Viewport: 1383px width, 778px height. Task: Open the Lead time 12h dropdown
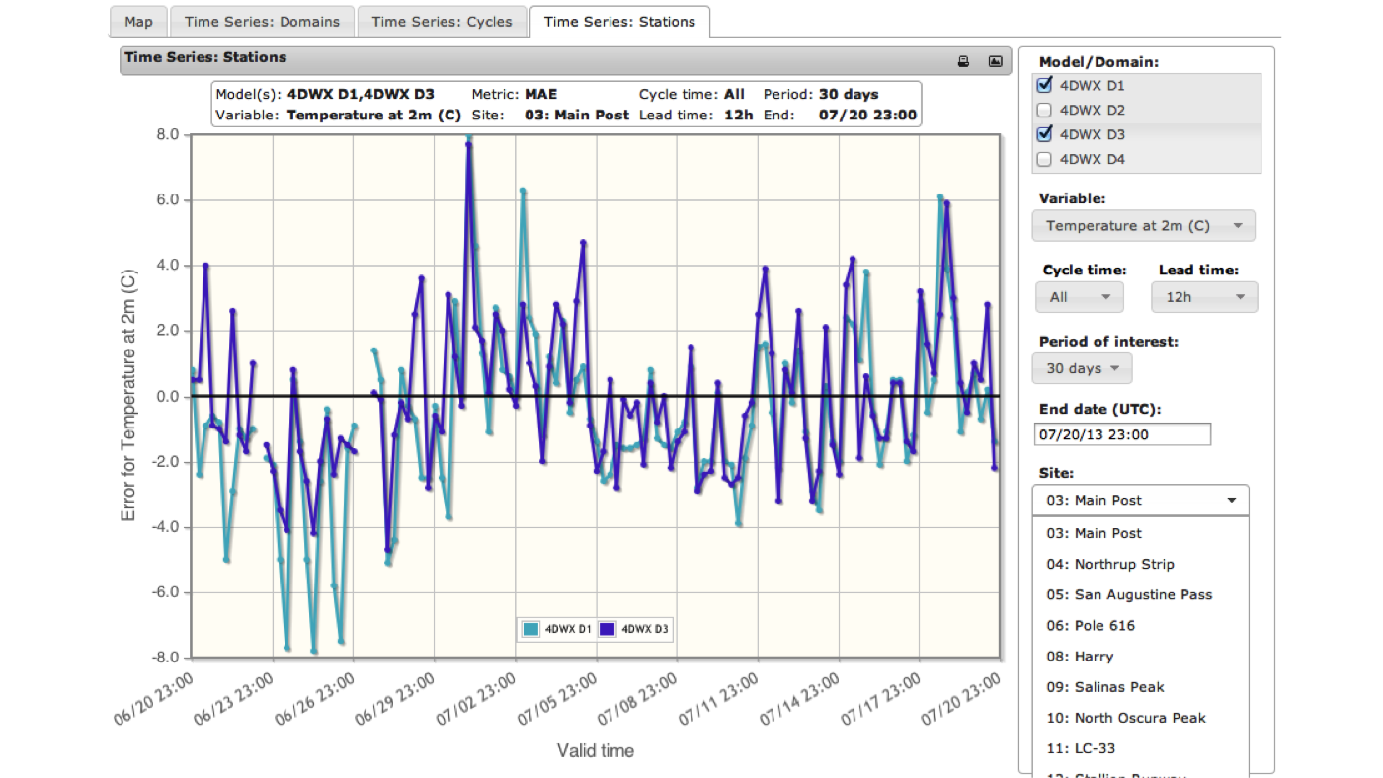(1204, 297)
